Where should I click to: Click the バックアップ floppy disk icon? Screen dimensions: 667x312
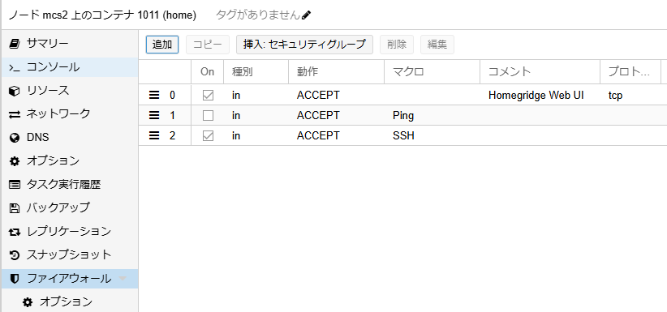15,207
